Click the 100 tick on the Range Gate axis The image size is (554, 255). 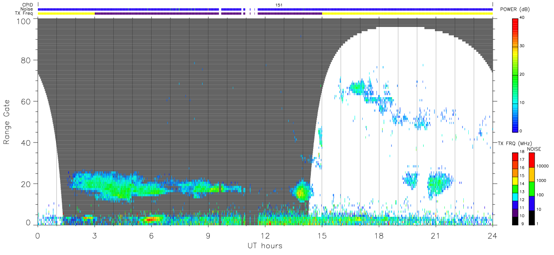click(23, 21)
